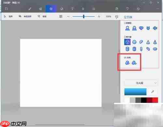Select the Brushes tool
163x127 pixels.
tap(30, 9)
